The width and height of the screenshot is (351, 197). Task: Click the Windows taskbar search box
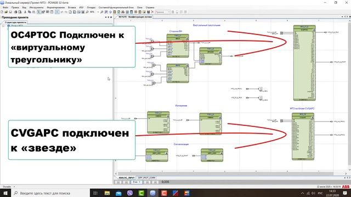pos(50,193)
